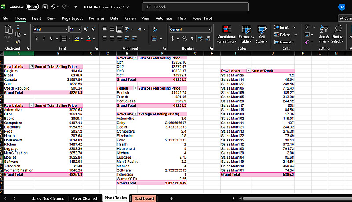Image resolution: width=352 pixels, height=202 pixels.
Task: Expand the Arial font name dropdown
Action: click(x=66, y=29)
